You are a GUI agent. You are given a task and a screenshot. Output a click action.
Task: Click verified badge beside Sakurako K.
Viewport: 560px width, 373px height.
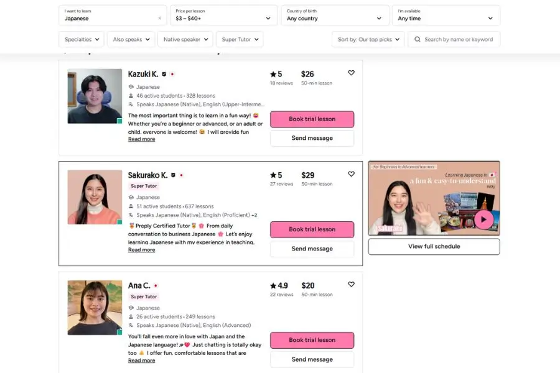173,175
